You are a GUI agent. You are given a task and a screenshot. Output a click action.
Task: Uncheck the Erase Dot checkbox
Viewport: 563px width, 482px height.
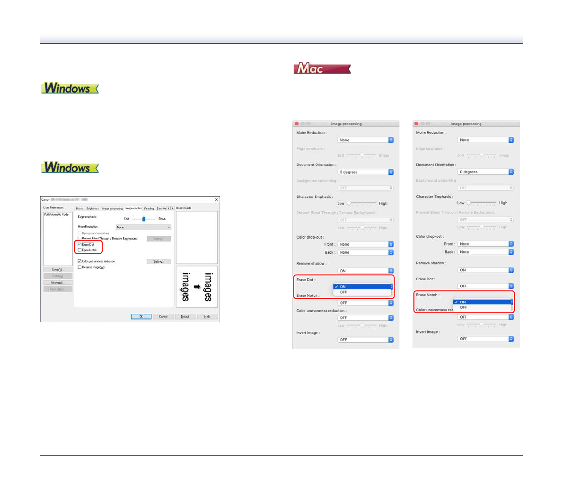(79, 244)
